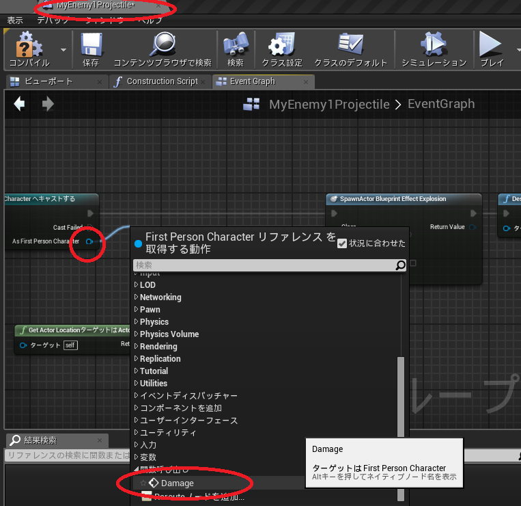This screenshot has height=506, width=521.
Task: Open Class Settings (クラス設定) icon
Action: point(282,44)
